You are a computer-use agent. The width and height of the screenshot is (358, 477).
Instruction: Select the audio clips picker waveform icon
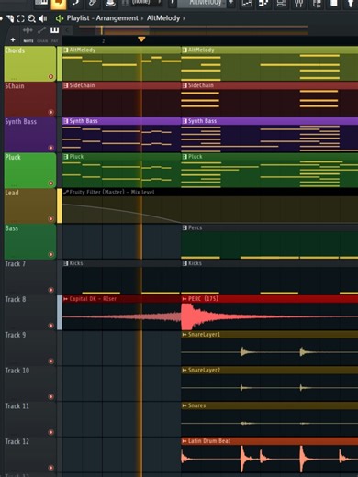point(28,30)
